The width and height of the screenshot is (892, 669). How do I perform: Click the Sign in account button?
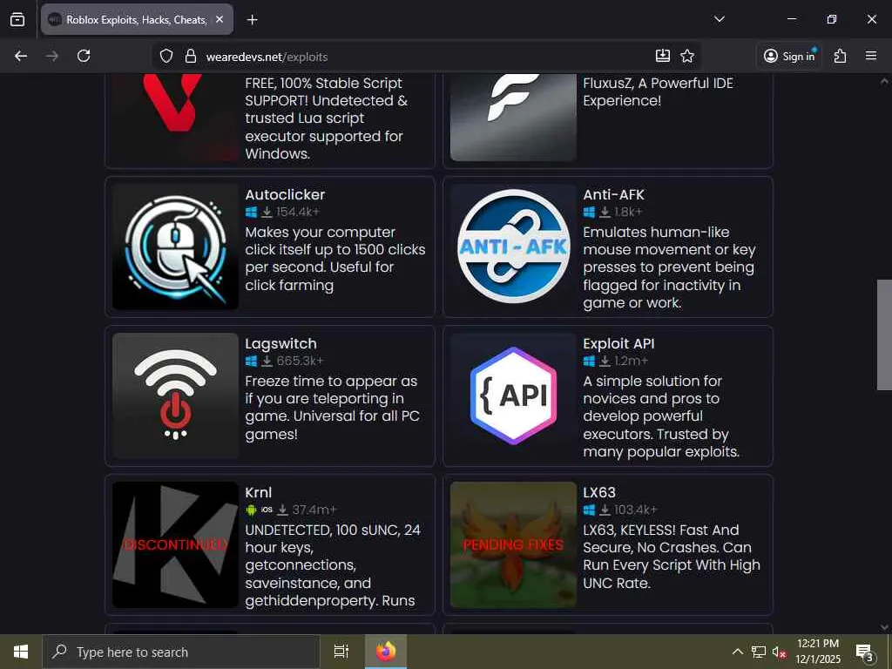(789, 56)
